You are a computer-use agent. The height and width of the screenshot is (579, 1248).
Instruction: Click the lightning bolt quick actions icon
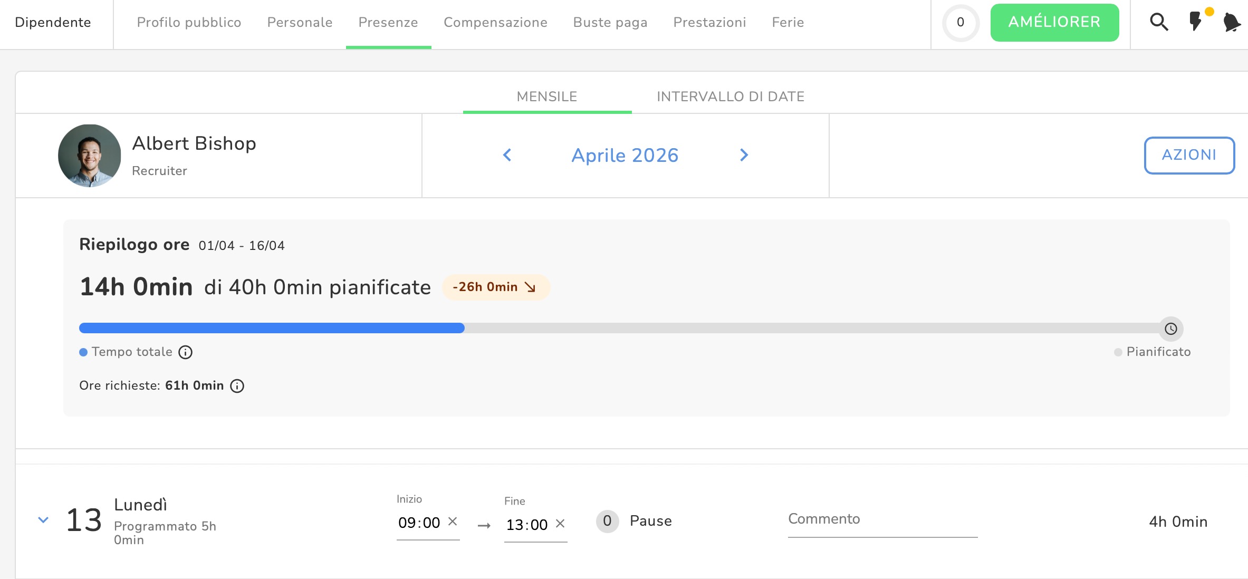click(x=1195, y=22)
